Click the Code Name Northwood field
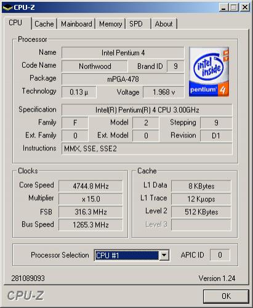Screen dimensions: 253x308 point(95,67)
